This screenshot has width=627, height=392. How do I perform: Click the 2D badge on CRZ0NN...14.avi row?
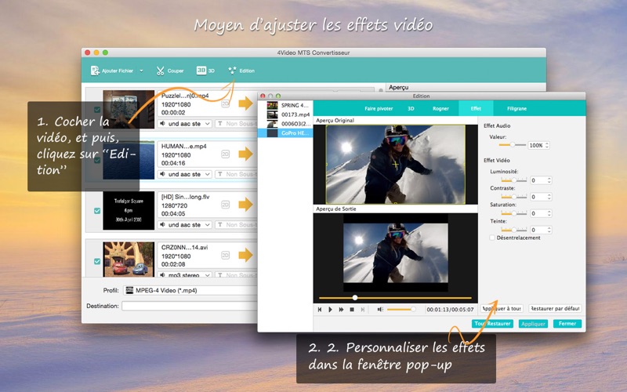click(x=226, y=255)
